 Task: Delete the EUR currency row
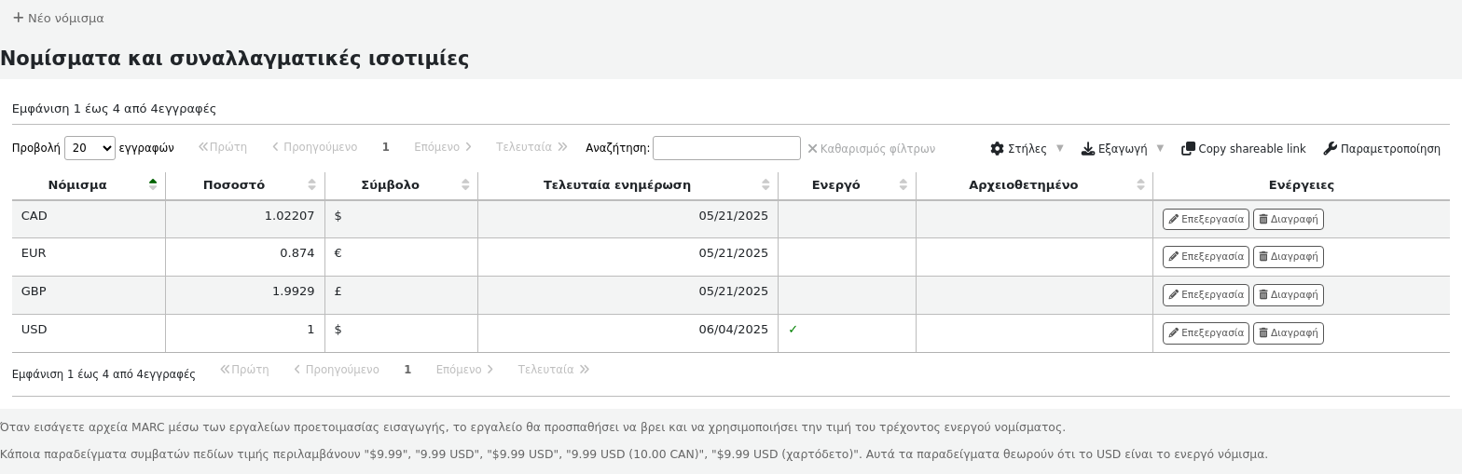click(x=1288, y=257)
